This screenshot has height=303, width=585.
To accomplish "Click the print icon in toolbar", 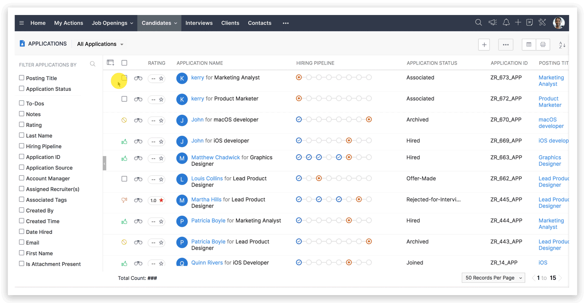I will pos(543,45).
